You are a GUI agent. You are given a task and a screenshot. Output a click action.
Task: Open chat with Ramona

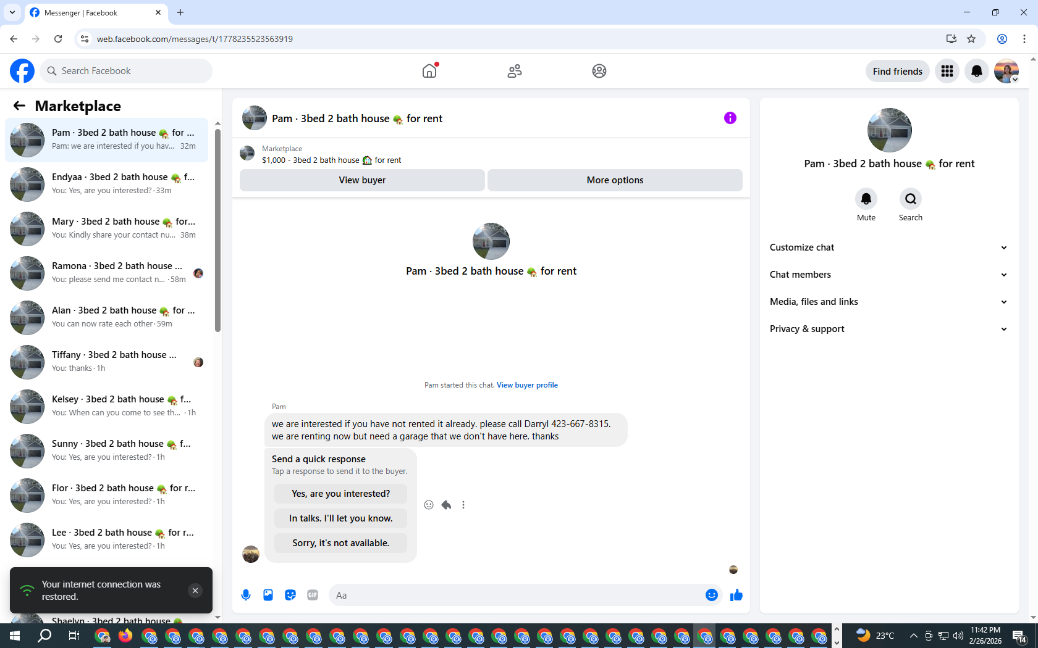pos(106,273)
